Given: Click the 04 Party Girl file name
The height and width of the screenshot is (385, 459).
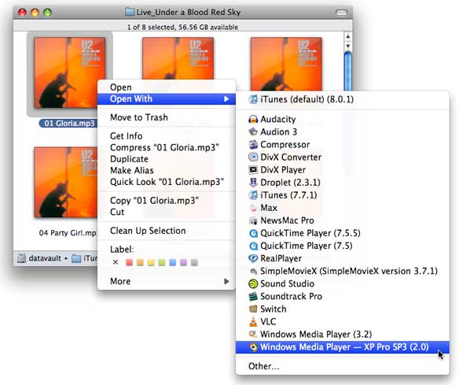Looking at the screenshot, I should click(68, 233).
